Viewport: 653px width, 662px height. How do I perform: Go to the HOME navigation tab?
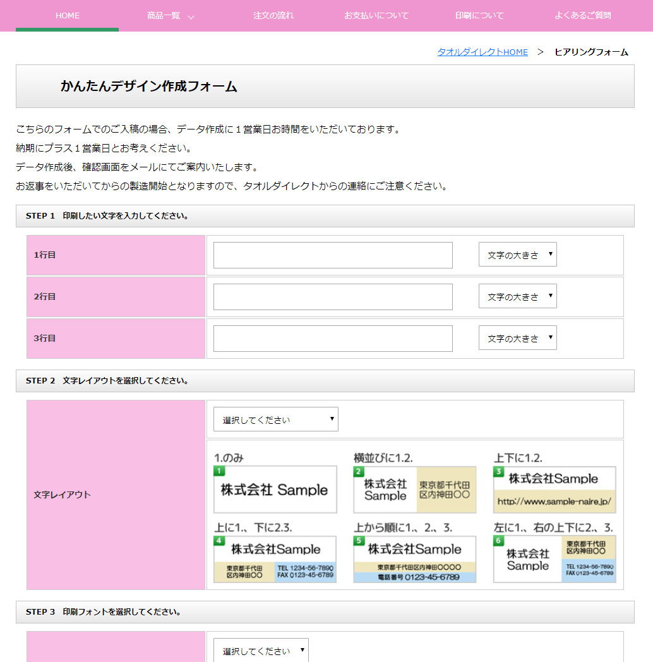tap(68, 16)
